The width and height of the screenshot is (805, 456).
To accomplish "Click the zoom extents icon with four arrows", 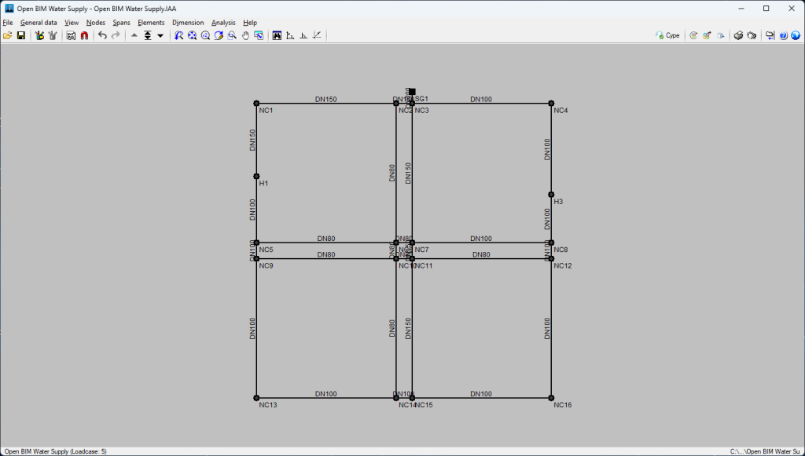I will click(192, 35).
